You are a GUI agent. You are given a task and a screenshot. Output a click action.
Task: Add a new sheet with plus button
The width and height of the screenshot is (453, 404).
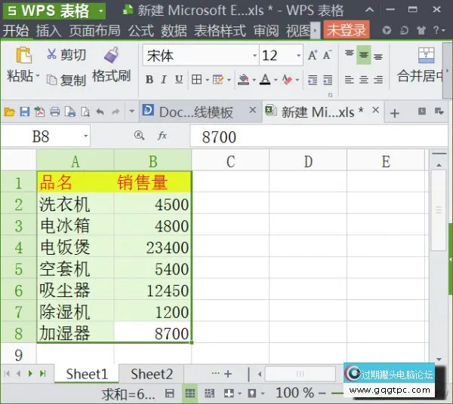pos(228,374)
